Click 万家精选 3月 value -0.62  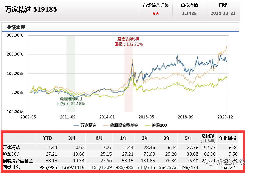pyautogui.click(x=79, y=147)
